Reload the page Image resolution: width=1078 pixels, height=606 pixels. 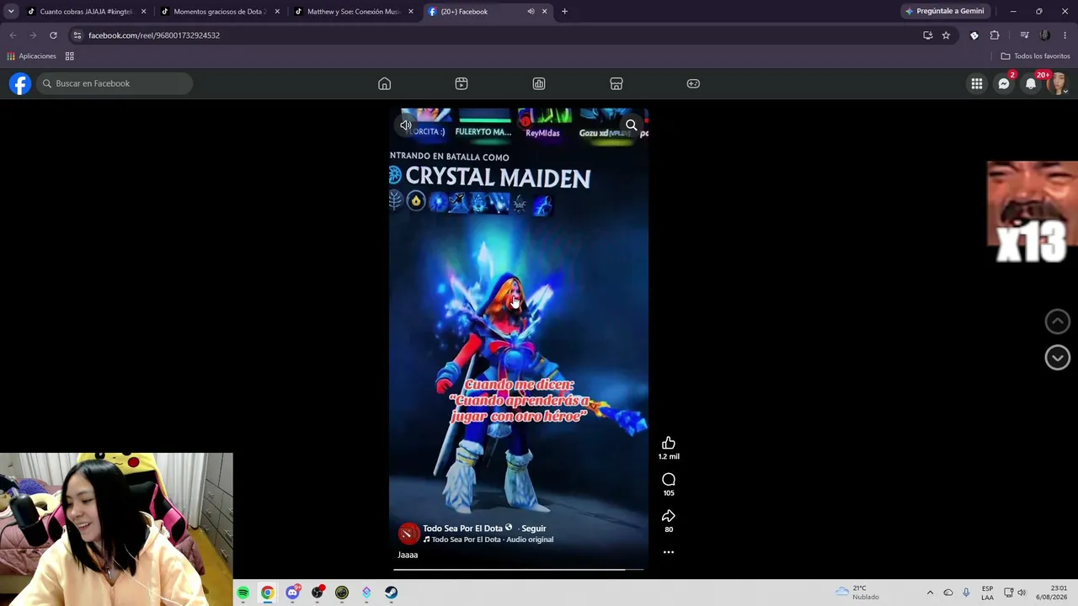point(53,35)
